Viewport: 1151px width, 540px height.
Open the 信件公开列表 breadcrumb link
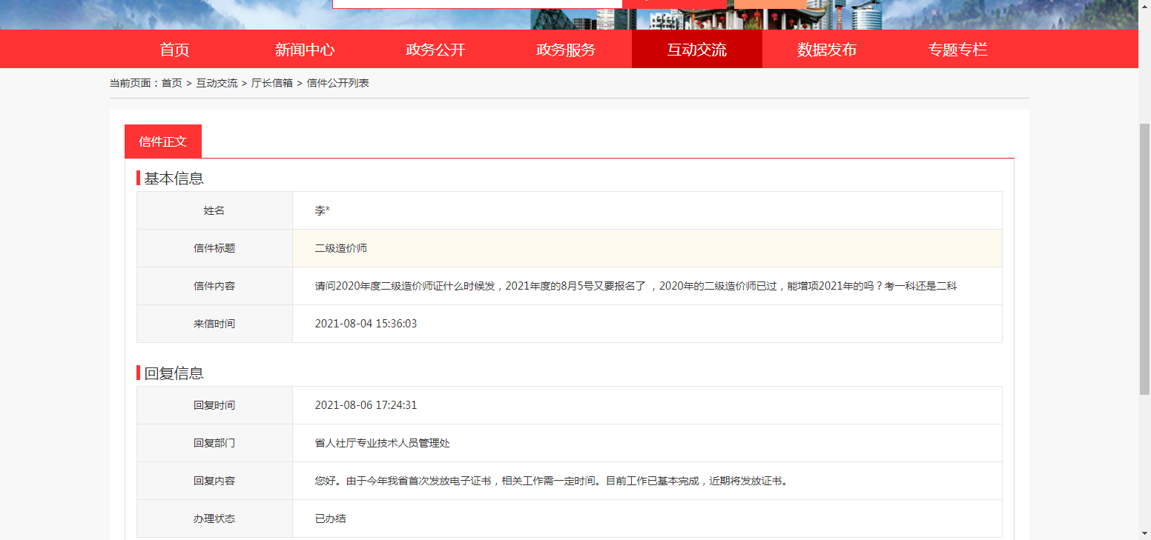tap(337, 83)
